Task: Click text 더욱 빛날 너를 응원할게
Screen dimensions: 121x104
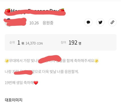Action: coord(60,72)
